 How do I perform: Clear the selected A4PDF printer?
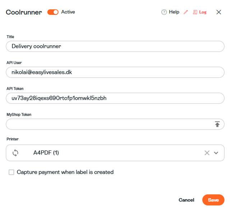(207, 153)
